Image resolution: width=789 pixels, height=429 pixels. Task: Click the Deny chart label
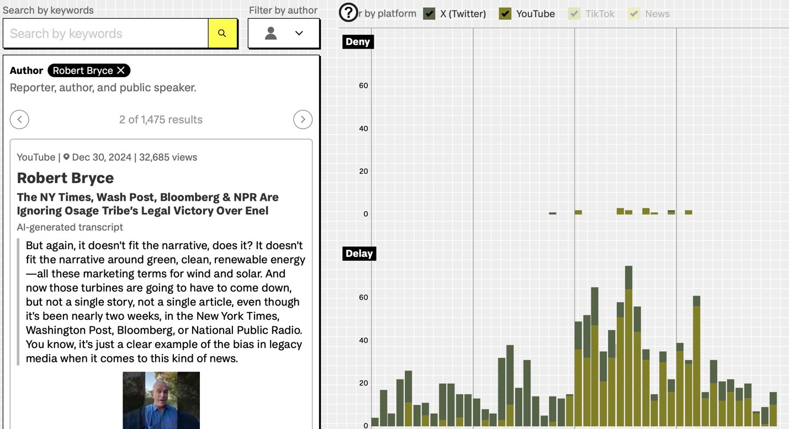[x=358, y=42]
